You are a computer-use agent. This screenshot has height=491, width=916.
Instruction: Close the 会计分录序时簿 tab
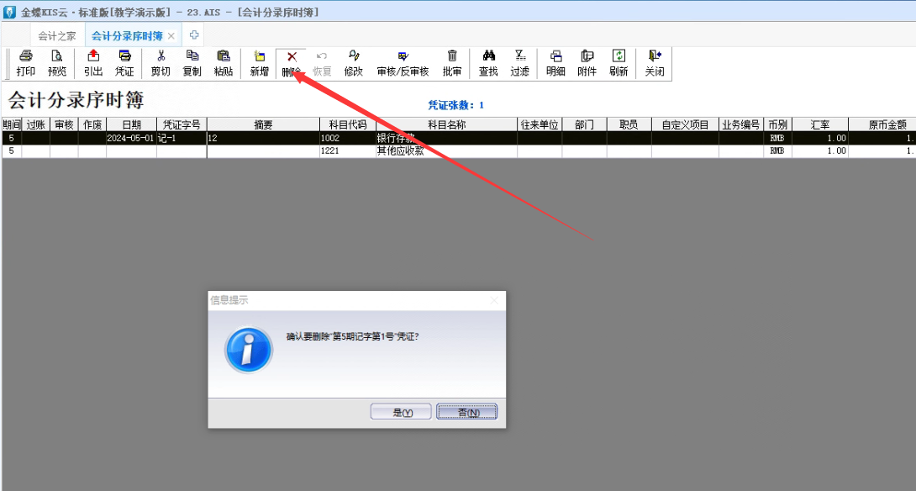click(171, 36)
